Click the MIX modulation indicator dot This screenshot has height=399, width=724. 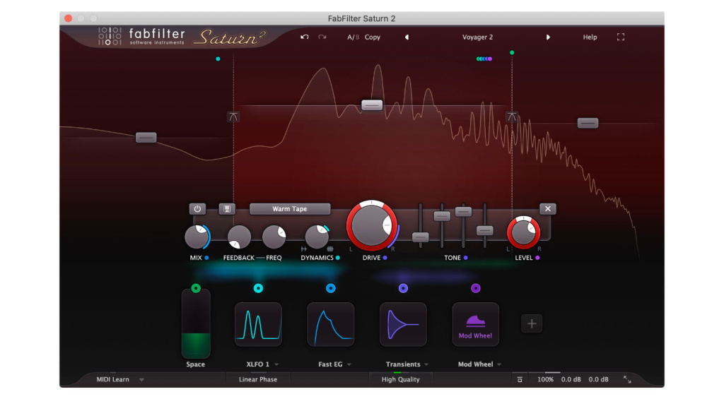pos(206,258)
